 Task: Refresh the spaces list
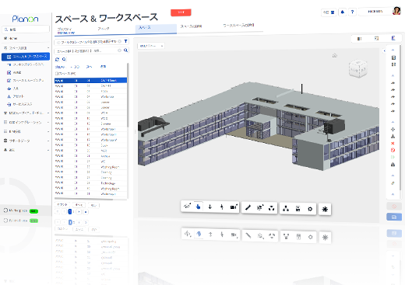pyautogui.click(x=58, y=59)
